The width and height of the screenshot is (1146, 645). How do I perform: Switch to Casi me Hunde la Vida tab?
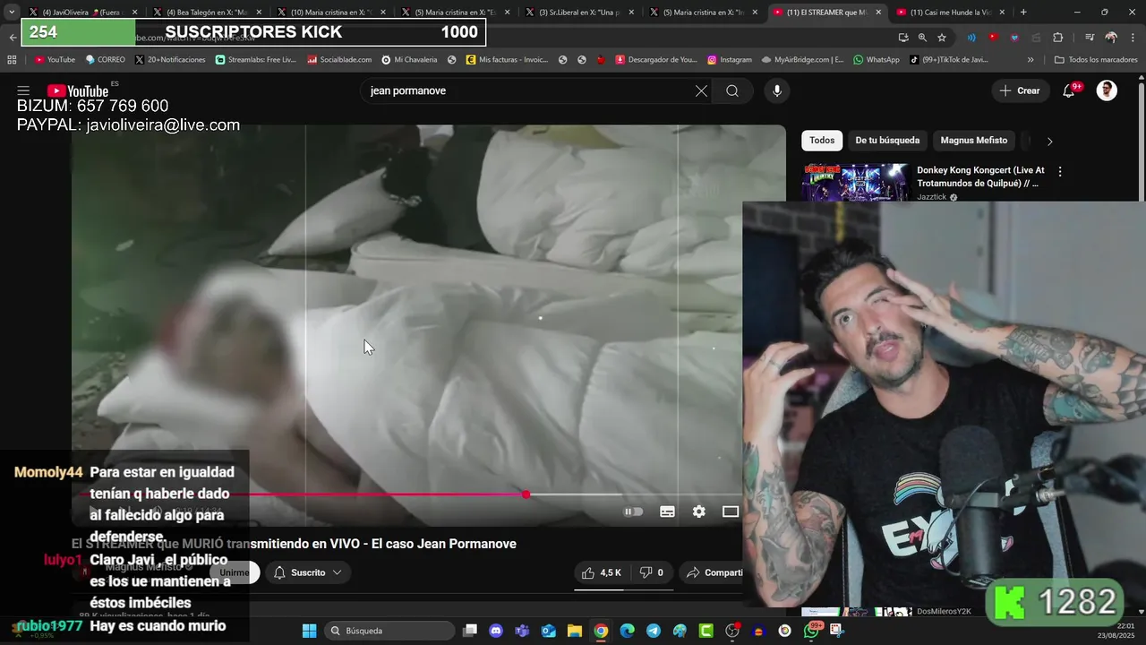coord(949,13)
